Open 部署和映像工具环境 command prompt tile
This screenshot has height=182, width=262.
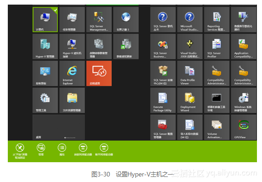pyautogui.click(x=216, y=100)
